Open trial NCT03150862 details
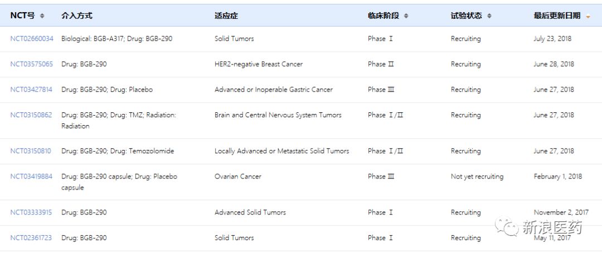 tap(32, 116)
